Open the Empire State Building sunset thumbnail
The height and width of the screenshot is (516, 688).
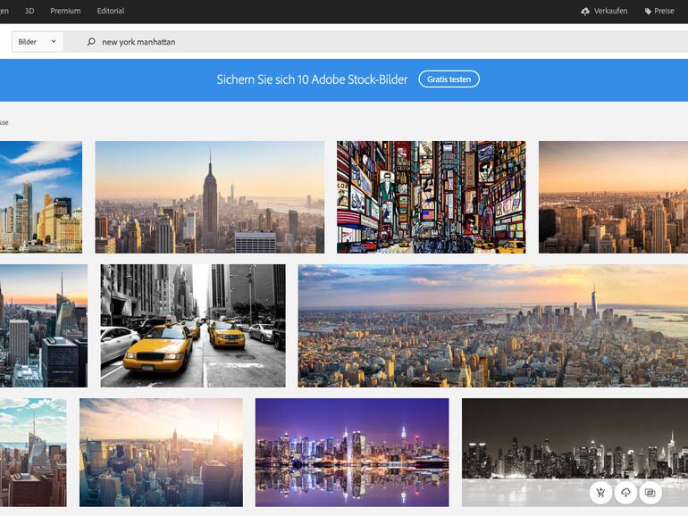210,196
